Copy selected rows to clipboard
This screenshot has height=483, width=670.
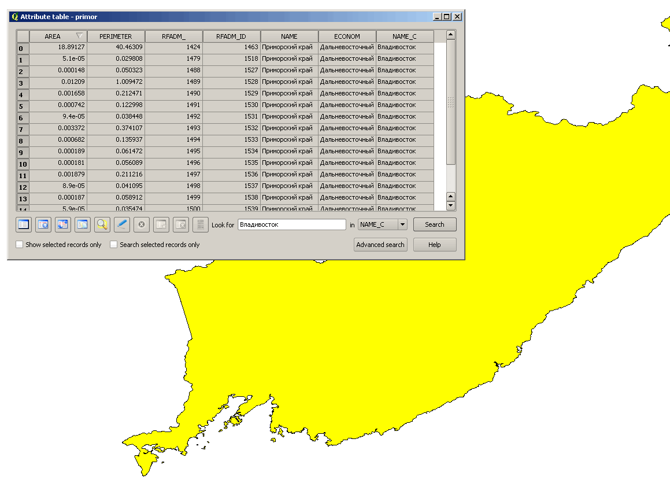[x=82, y=224]
